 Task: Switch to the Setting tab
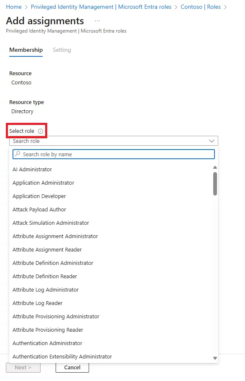(x=61, y=50)
